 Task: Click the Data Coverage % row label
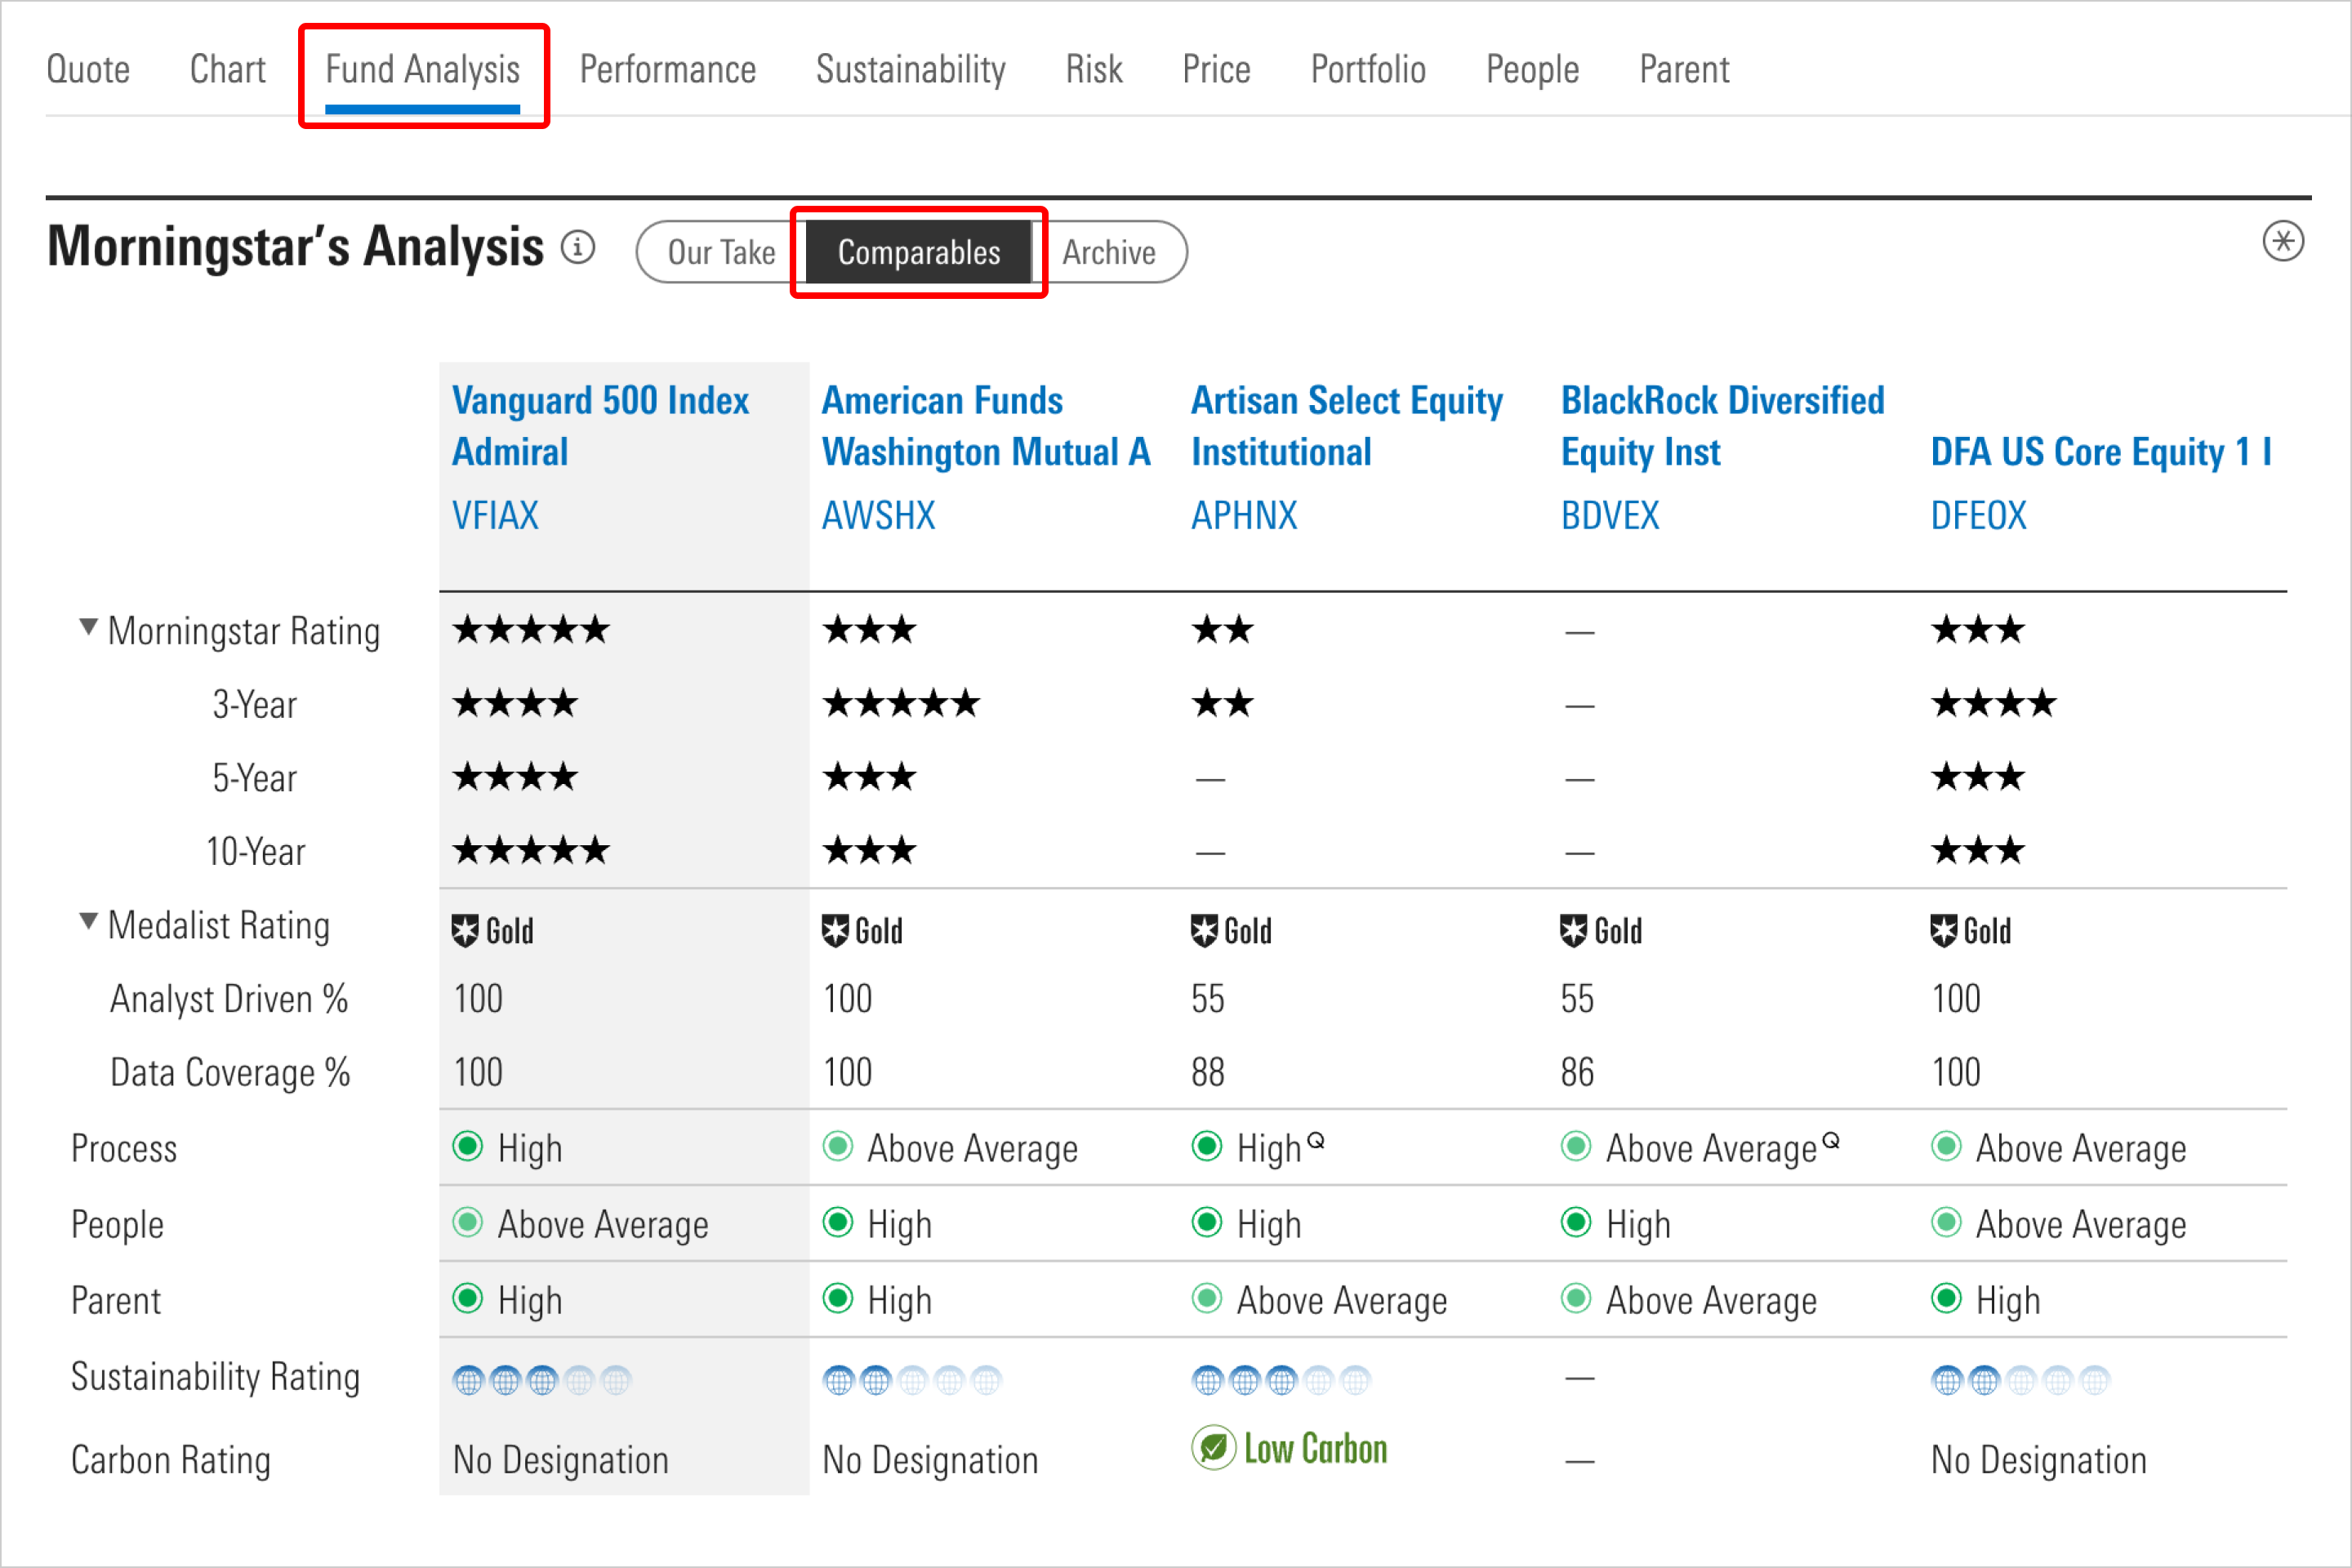point(230,1073)
